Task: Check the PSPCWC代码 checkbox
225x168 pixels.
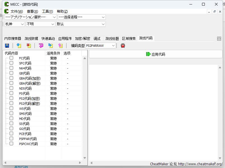Action: [11, 144]
